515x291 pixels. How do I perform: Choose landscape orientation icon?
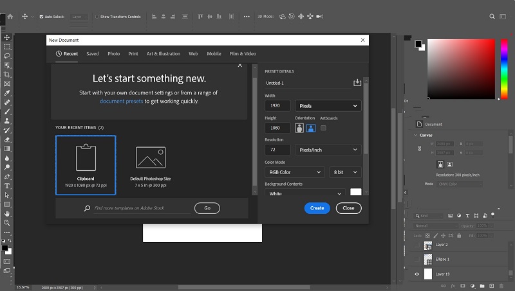pos(311,128)
